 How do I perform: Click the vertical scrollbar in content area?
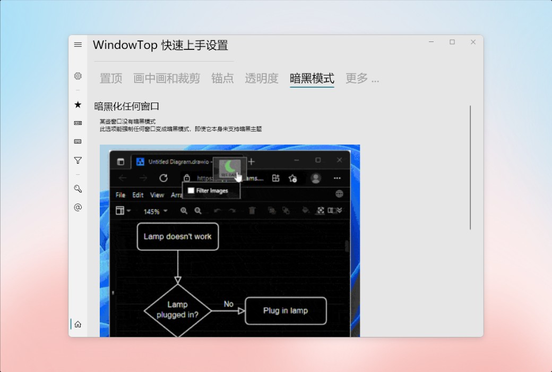pyautogui.click(x=470, y=167)
